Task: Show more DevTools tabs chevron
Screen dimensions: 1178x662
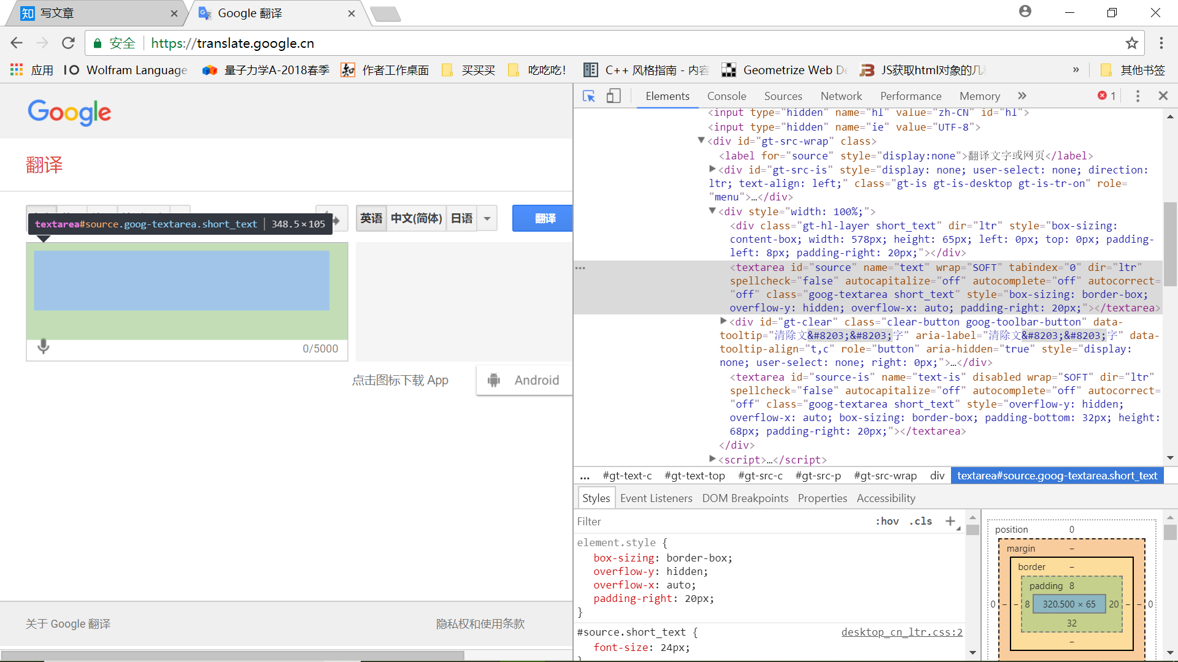Action: (1022, 96)
